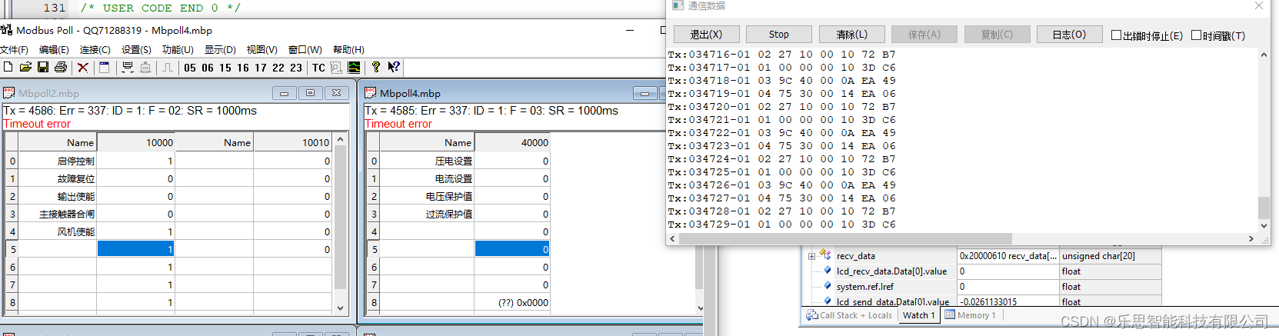Open the 编辑(E) menu
The width and height of the screenshot is (1279, 336).
(54, 50)
